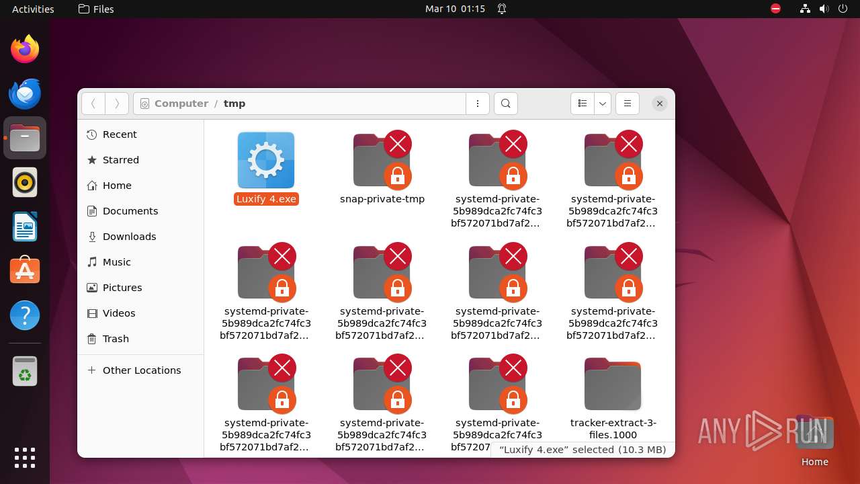Open the view options dropdown arrow

tap(603, 104)
